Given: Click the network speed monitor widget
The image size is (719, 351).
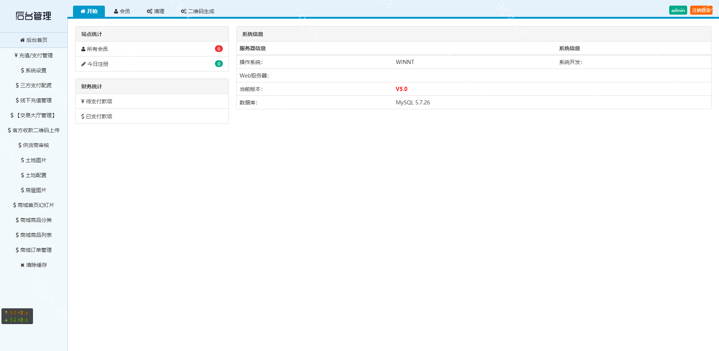Looking at the screenshot, I should click(17, 316).
